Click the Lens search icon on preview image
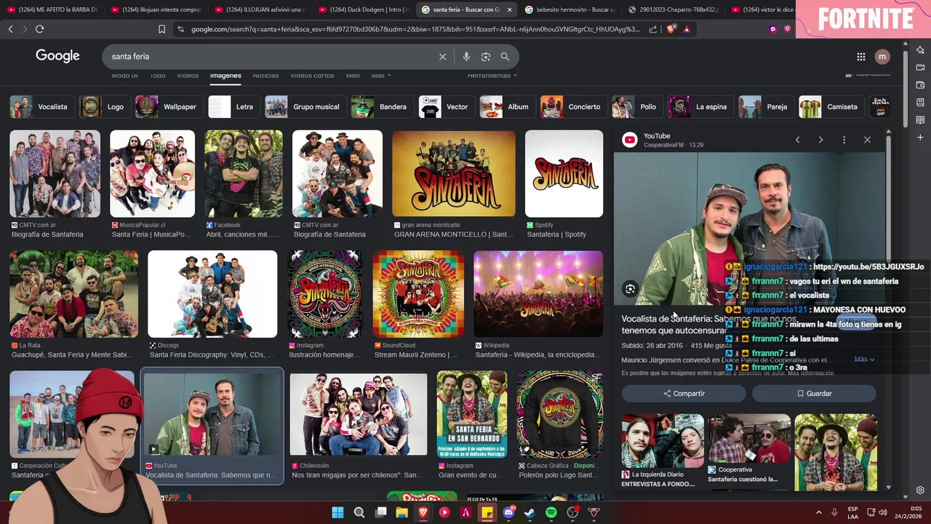 pos(630,289)
